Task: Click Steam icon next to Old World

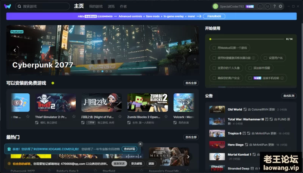Action: point(245,110)
